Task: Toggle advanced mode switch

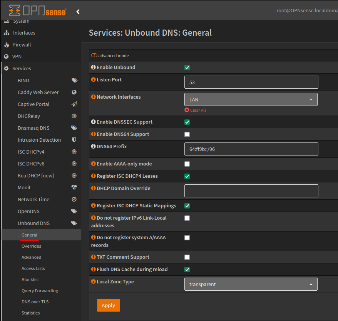Action: (x=94, y=55)
